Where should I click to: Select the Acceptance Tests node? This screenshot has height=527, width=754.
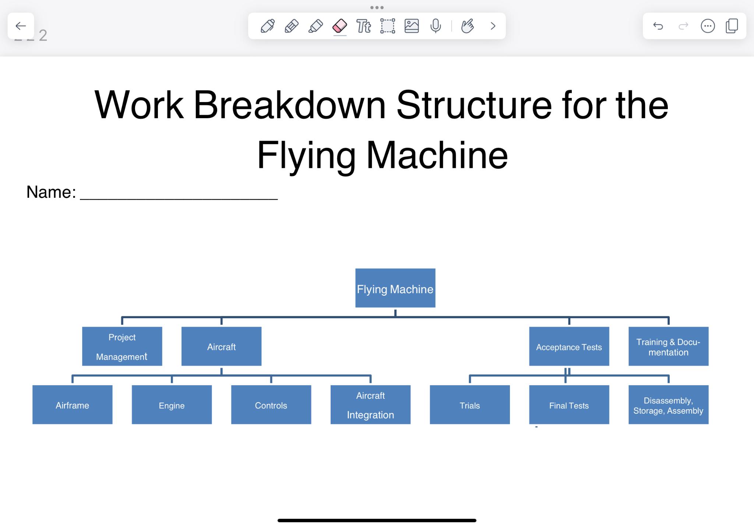tap(569, 346)
